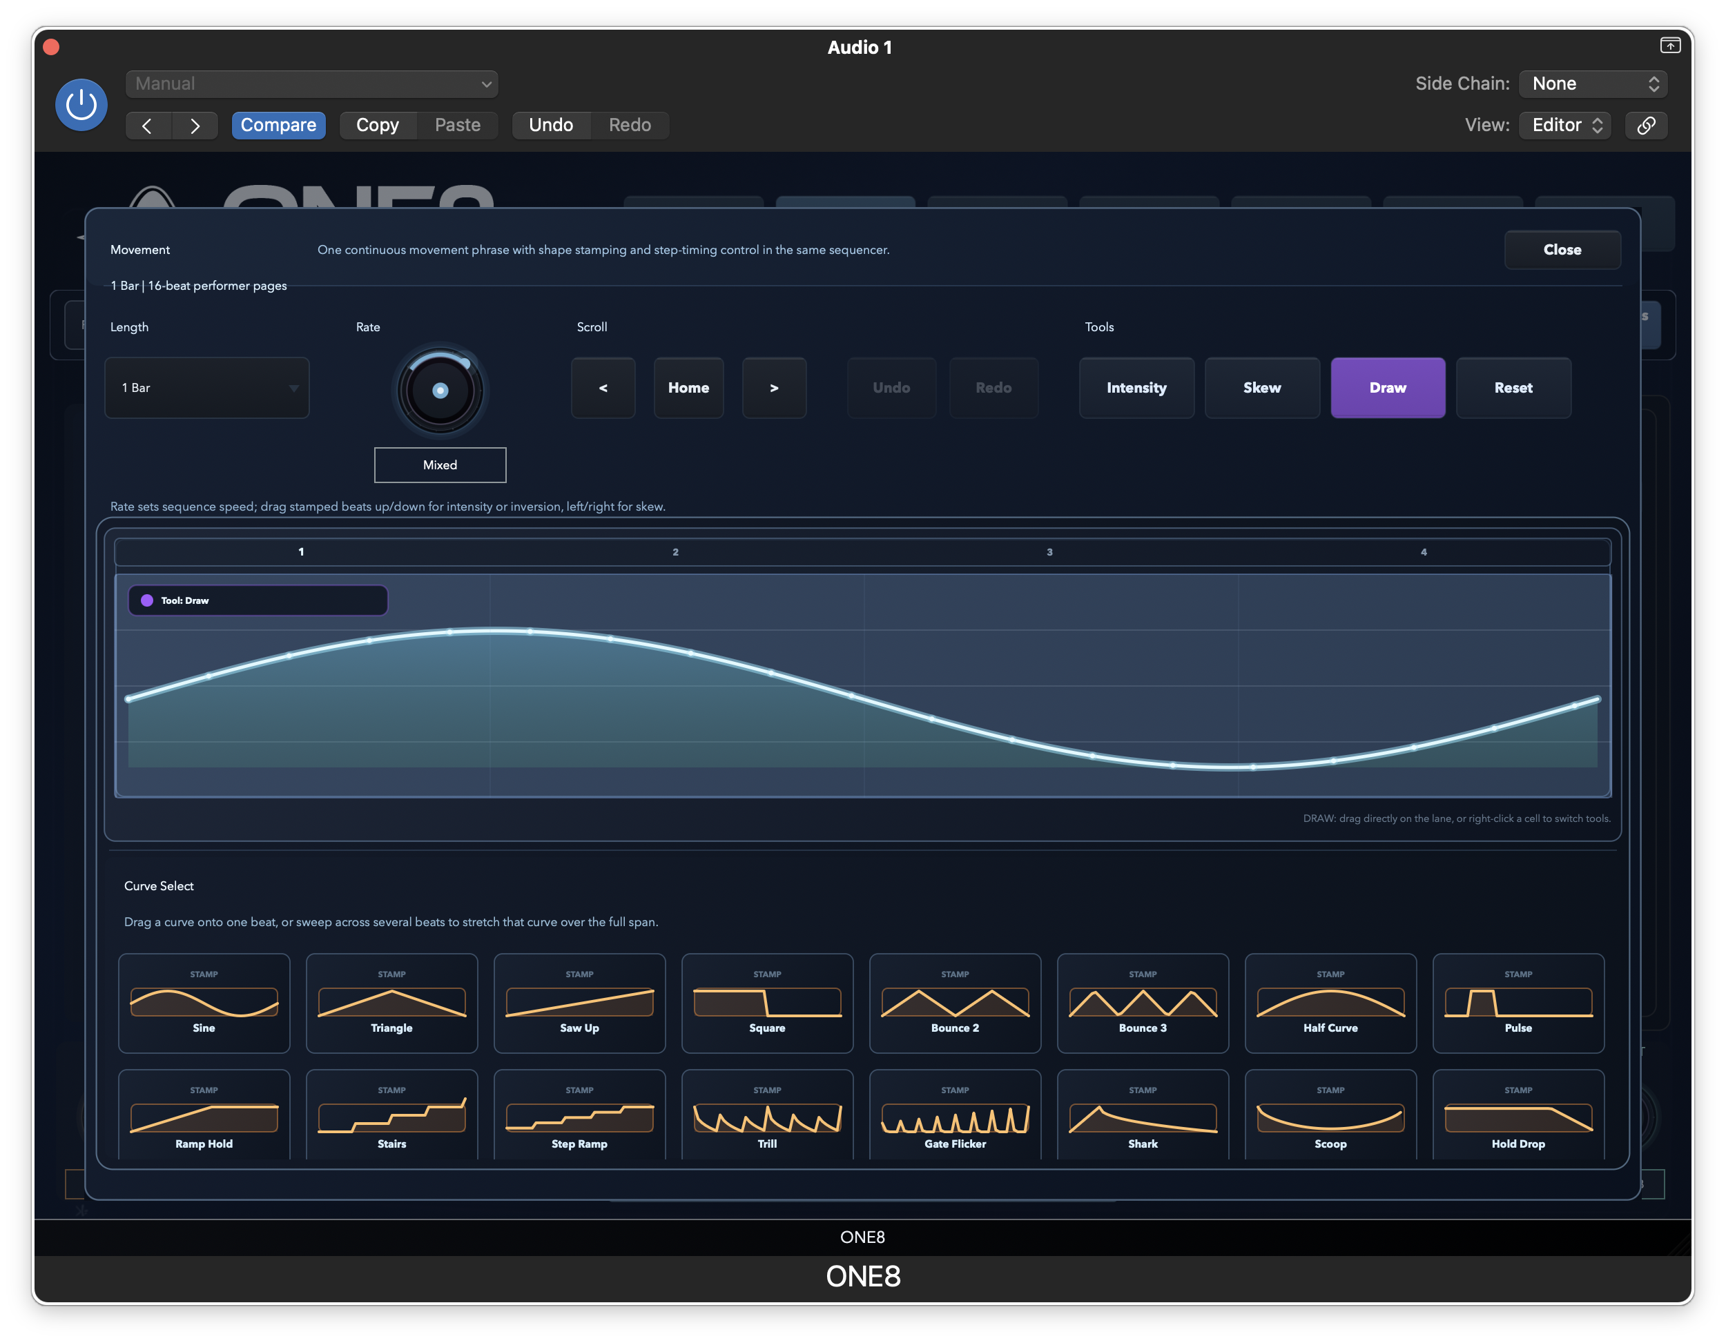Click Copy in the plug-in header
1726x1343 pixels.
pyautogui.click(x=378, y=126)
